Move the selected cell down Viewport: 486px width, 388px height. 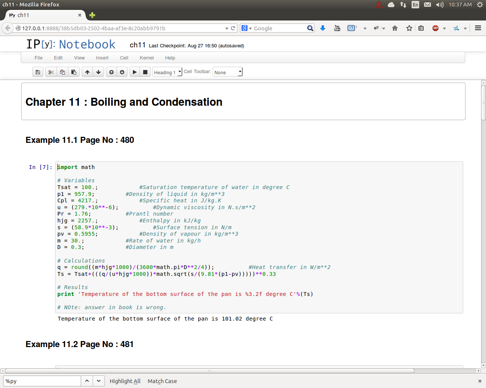[98, 72]
